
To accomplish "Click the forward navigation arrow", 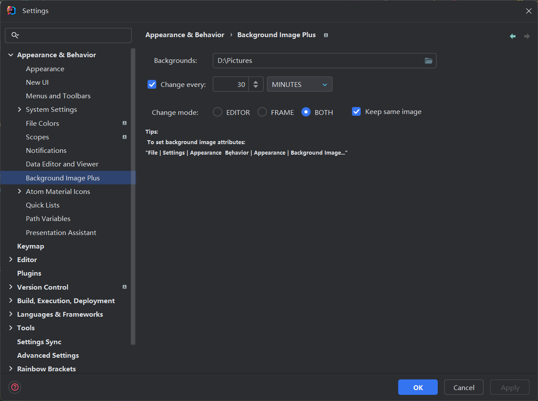I will point(527,36).
